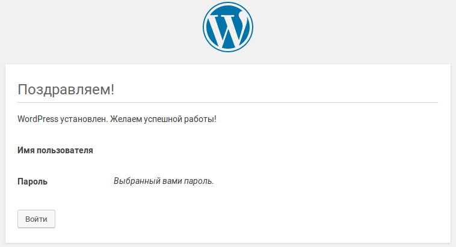This screenshot has height=247, width=456.
Task: Click the Пароль label
Action: tap(32, 181)
